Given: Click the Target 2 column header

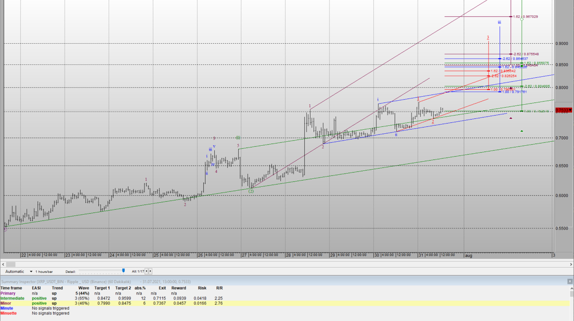Looking at the screenshot, I should [x=123, y=288].
